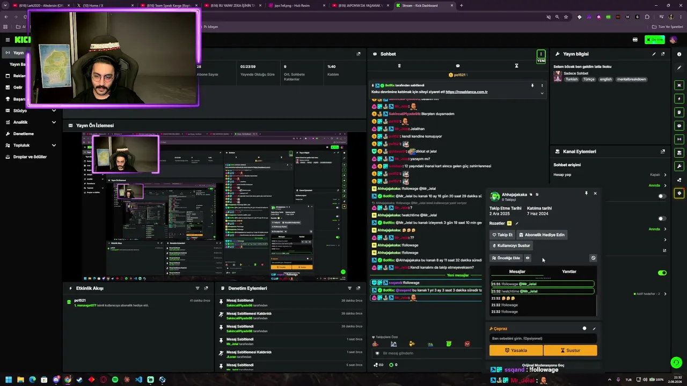This screenshot has height=386, width=687.
Task: Open the Aktif hedefler row chevron
Action: tap(666, 294)
